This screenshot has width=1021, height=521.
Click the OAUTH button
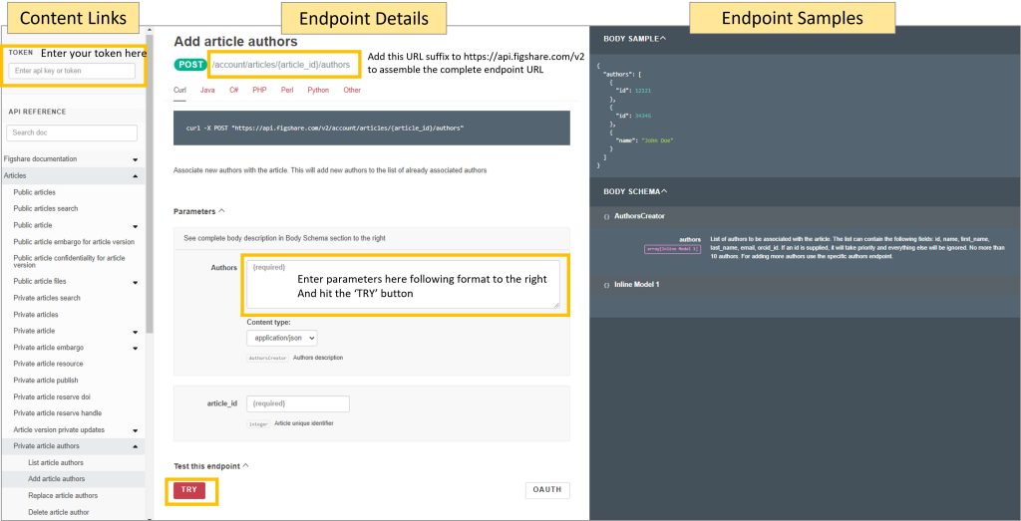point(547,489)
